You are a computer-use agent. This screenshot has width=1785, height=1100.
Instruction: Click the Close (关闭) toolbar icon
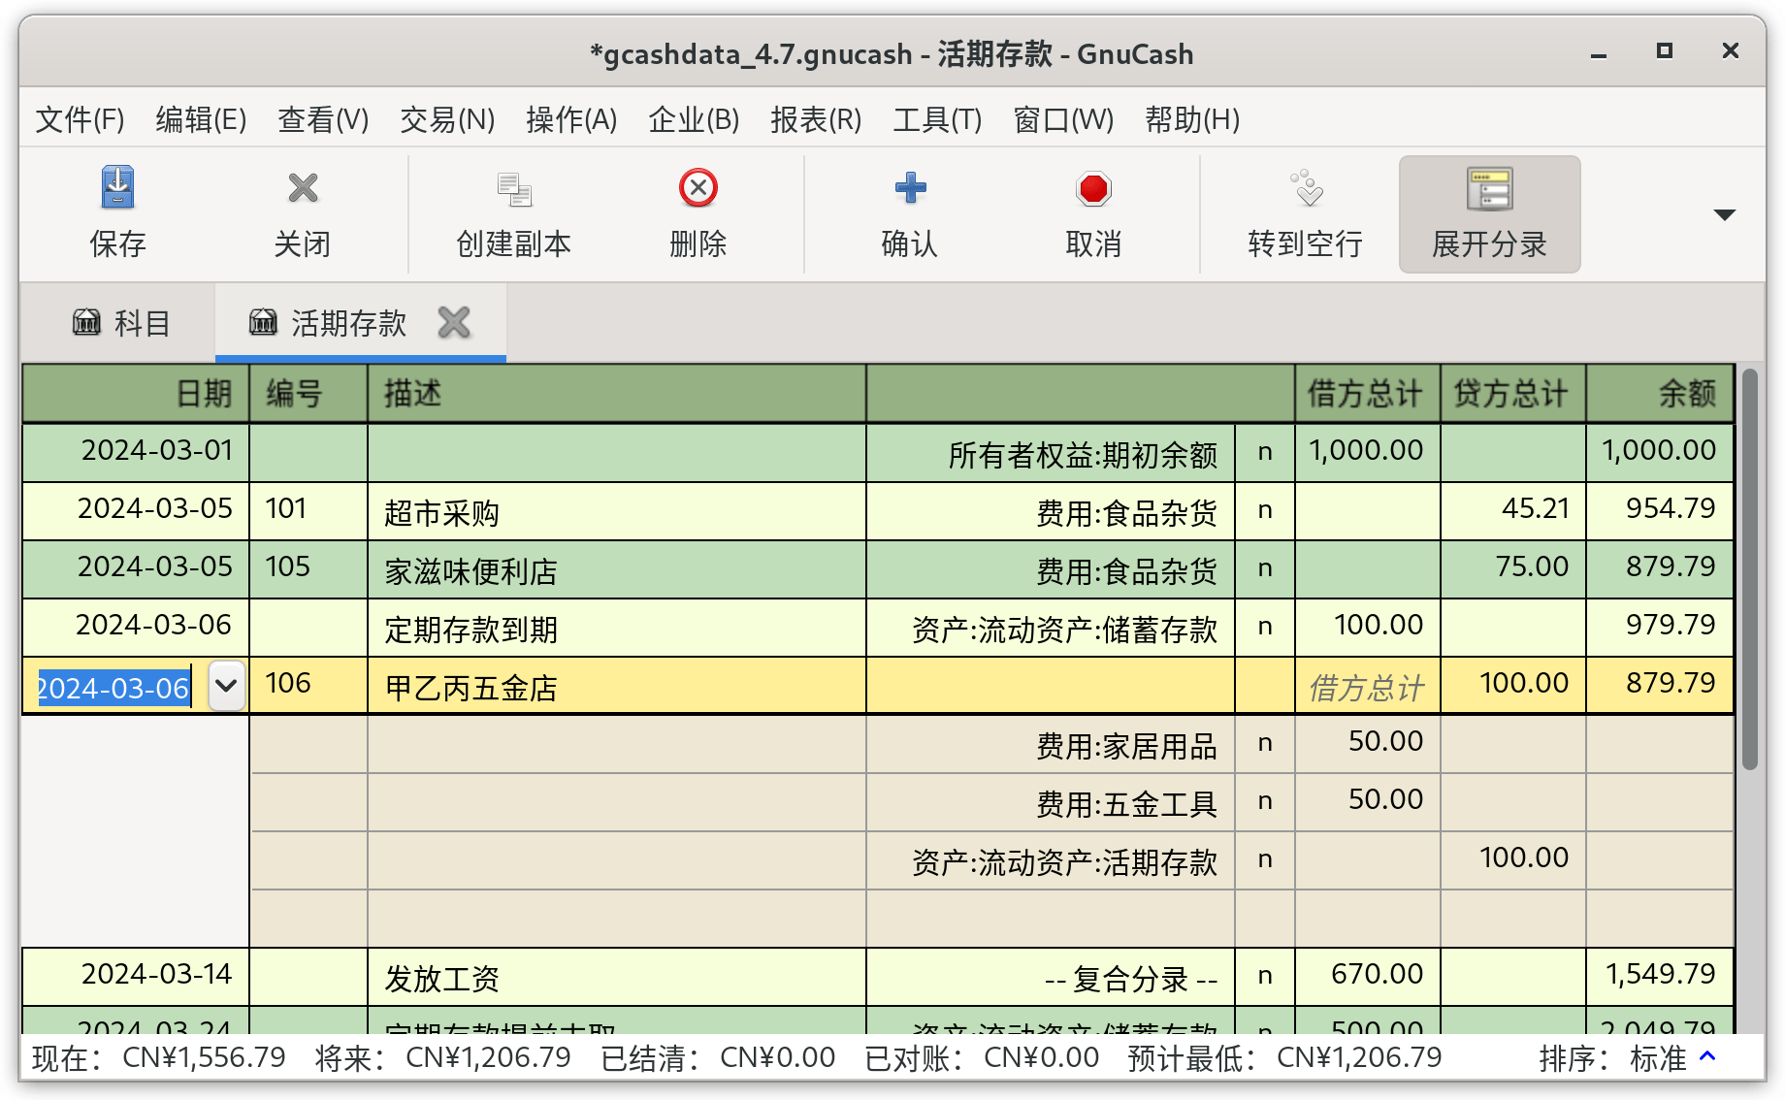pos(303,188)
